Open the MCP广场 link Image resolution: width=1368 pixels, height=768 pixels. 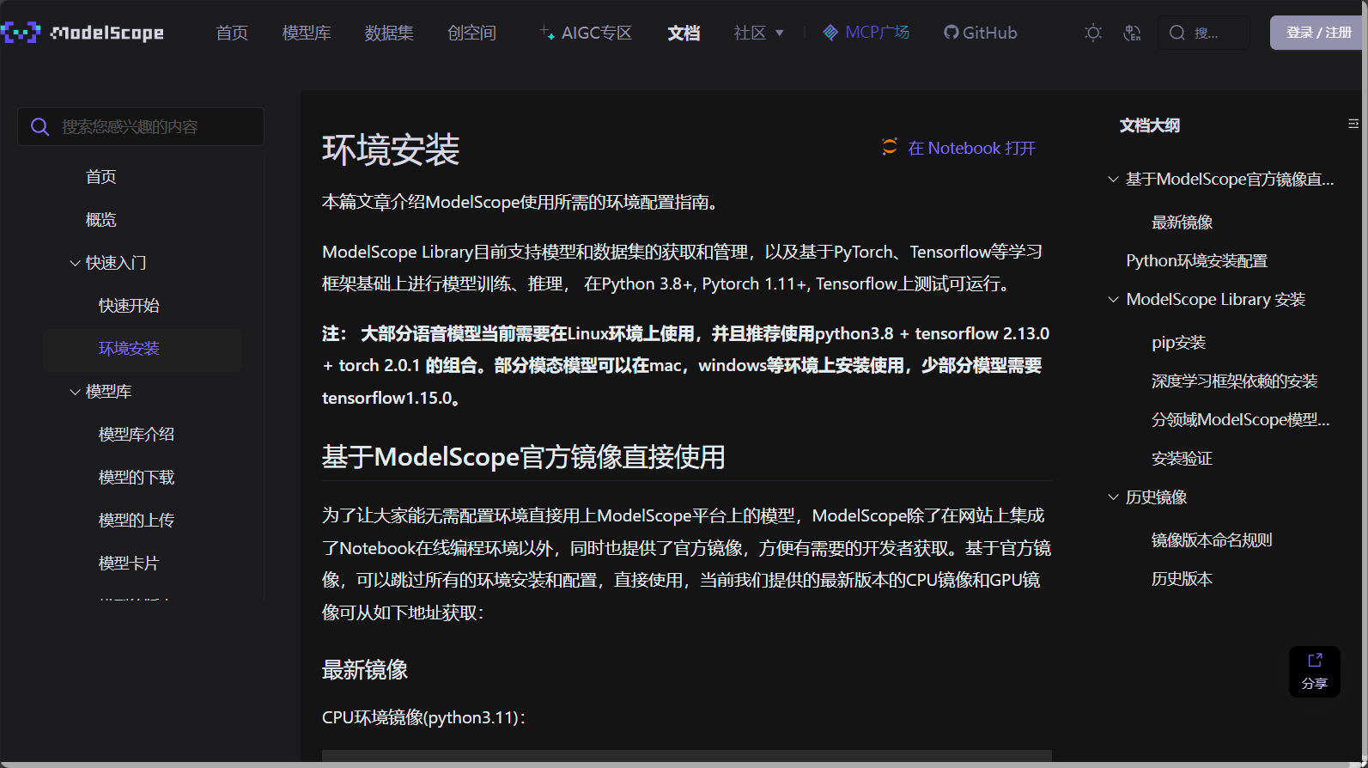pos(866,33)
